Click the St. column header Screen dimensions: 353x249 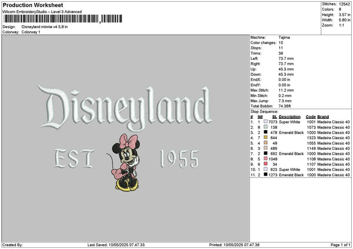(274, 117)
